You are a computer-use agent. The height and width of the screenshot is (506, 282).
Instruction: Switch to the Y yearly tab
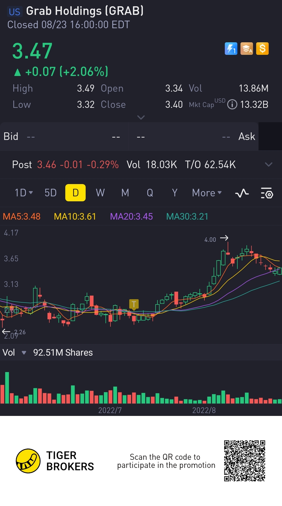point(175,193)
